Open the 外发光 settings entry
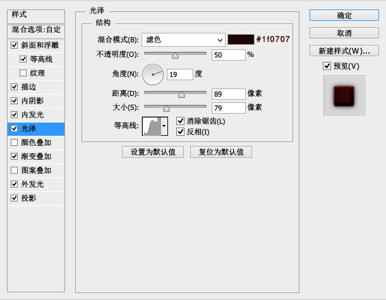 coord(32,184)
